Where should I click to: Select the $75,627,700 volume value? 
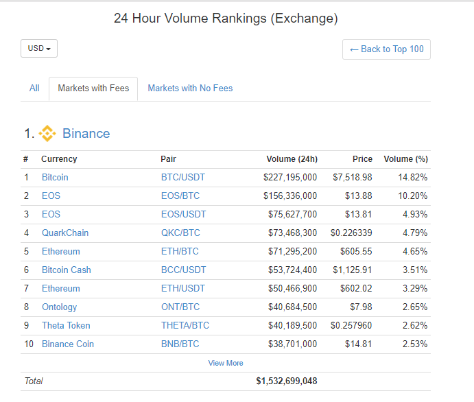point(292,214)
